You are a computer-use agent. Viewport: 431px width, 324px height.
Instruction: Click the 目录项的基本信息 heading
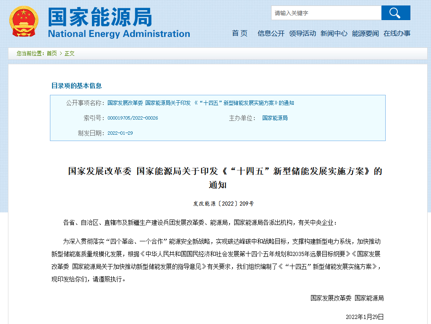76,86
